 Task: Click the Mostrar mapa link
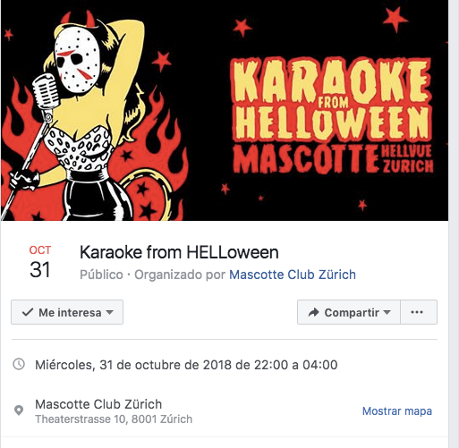point(397,411)
